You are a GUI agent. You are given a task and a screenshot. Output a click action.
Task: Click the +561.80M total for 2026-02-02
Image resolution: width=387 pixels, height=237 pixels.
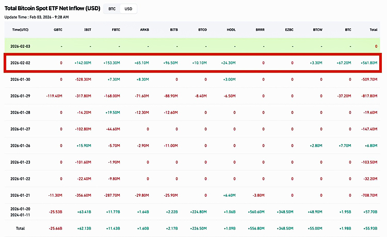(x=368, y=63)
